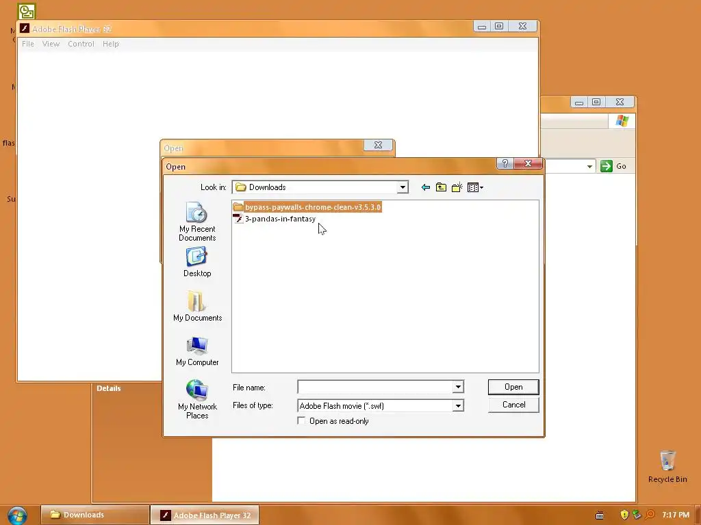Select the 3-pandas-in-fantasy Flash file
The height and width of the screenshot is (525, 701).
pos(275,219)
